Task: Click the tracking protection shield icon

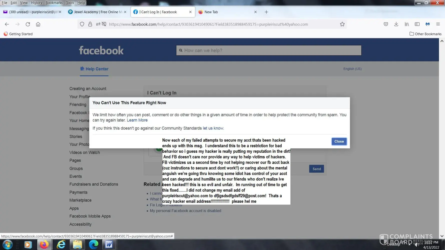Action: tap(82, 24)
